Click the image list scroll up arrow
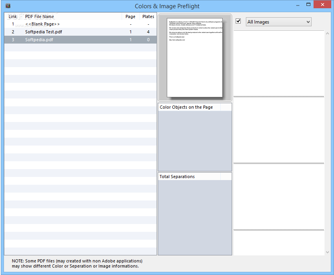This screenshot has height=275, width=334. click(x=327, y=33)
